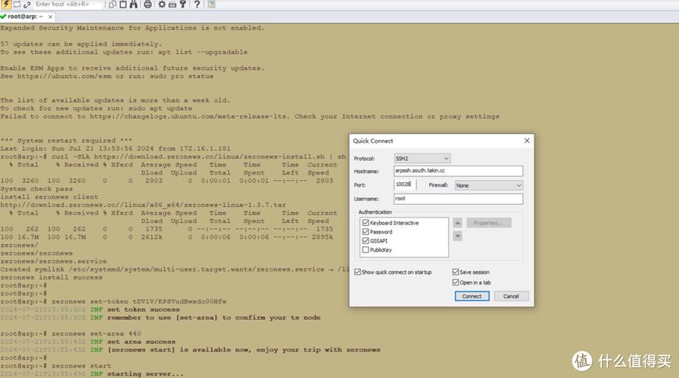Open Find using the binoculars icon

(133, 5)
